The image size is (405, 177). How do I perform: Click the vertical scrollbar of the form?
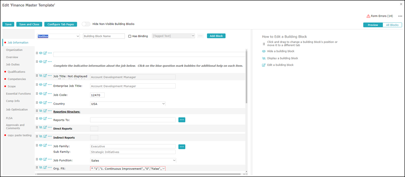pos(246,77)
